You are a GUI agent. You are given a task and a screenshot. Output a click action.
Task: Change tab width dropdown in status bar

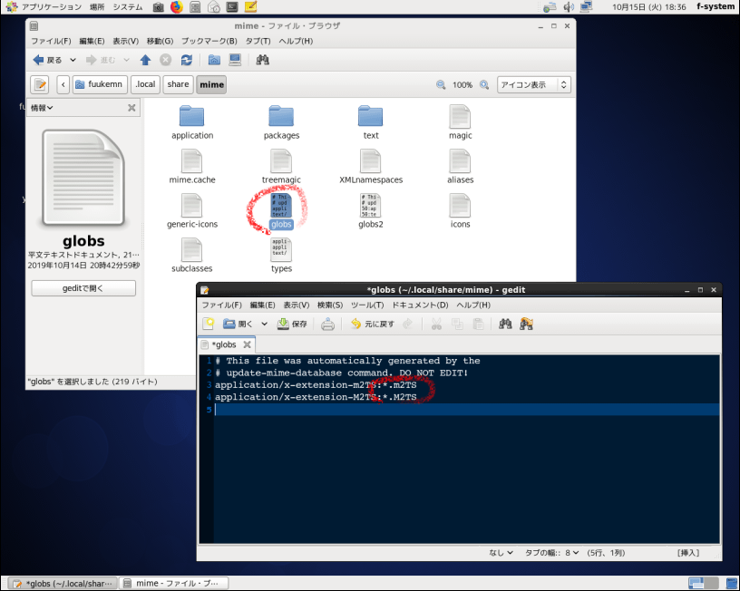[551, 553]
